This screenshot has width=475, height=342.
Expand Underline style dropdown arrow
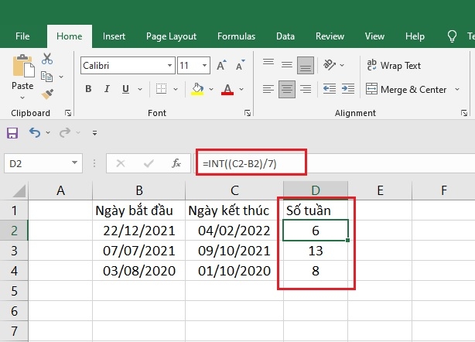pos(140,89)
